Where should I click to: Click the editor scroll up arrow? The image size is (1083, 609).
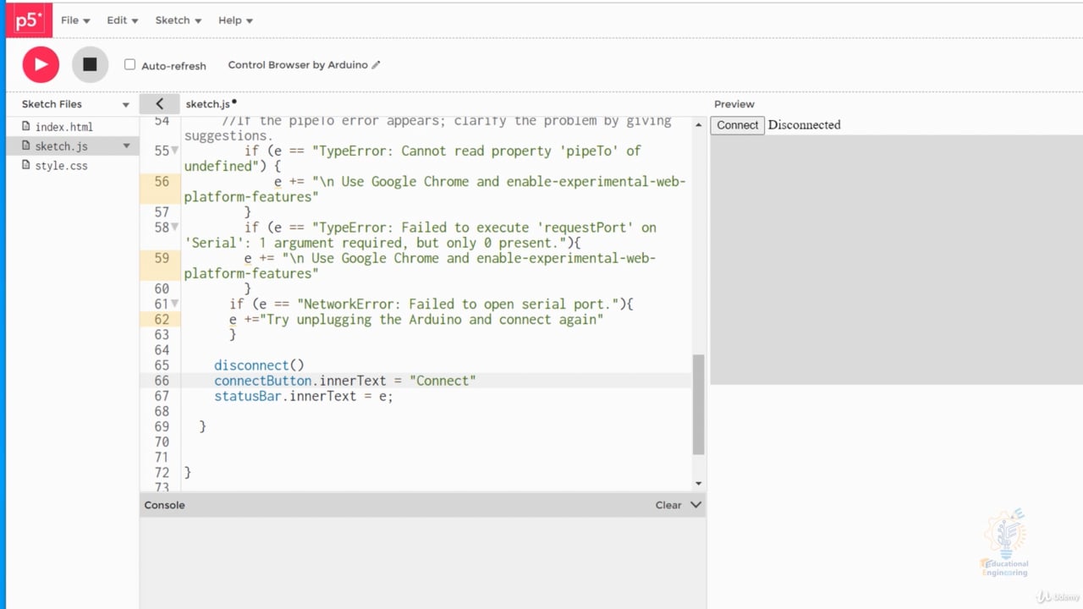(698, 125)
